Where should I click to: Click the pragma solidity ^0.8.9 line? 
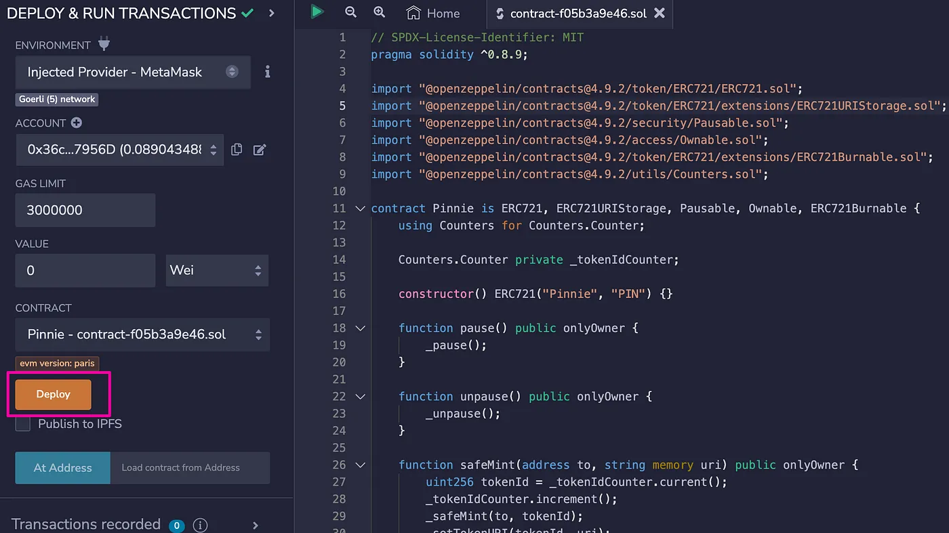[449, 54]
